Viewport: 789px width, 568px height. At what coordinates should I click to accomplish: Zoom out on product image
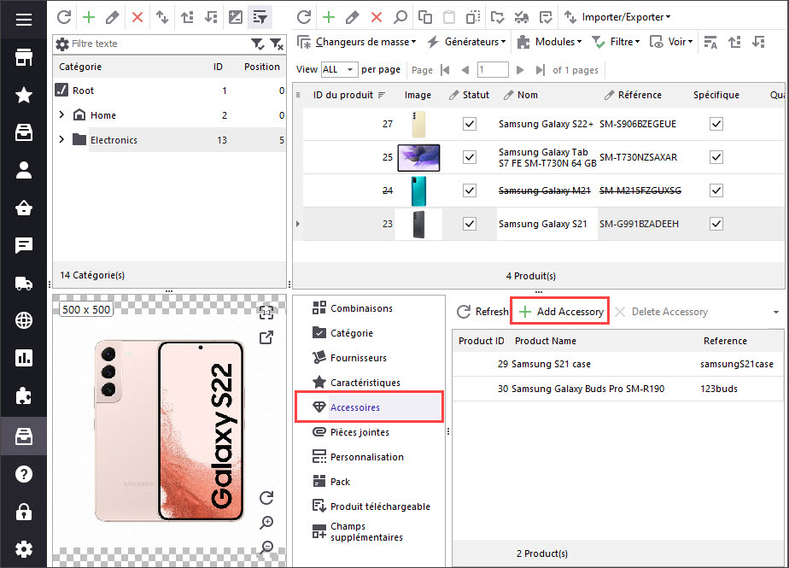pos(266,547)
